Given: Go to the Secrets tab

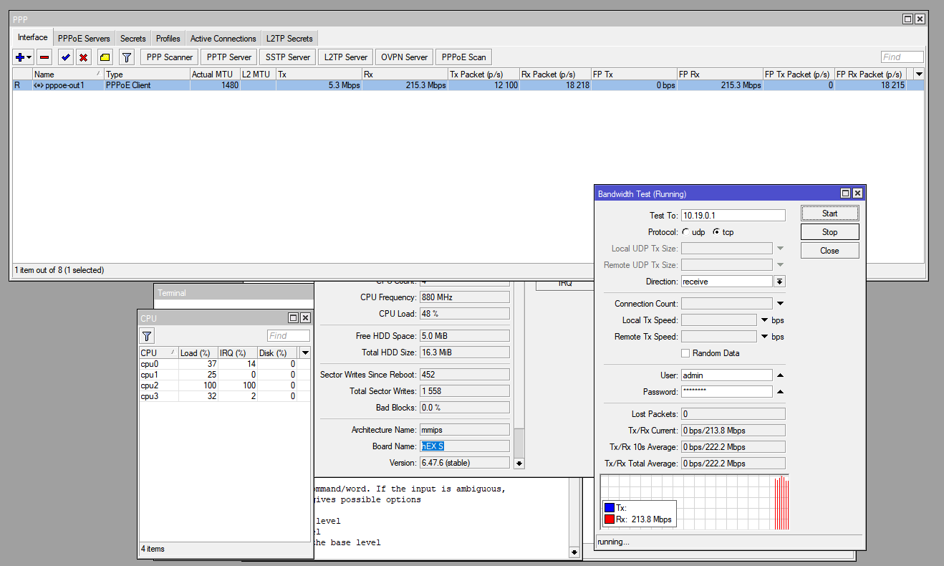Looking at the screenshot, I should point(133,39).
